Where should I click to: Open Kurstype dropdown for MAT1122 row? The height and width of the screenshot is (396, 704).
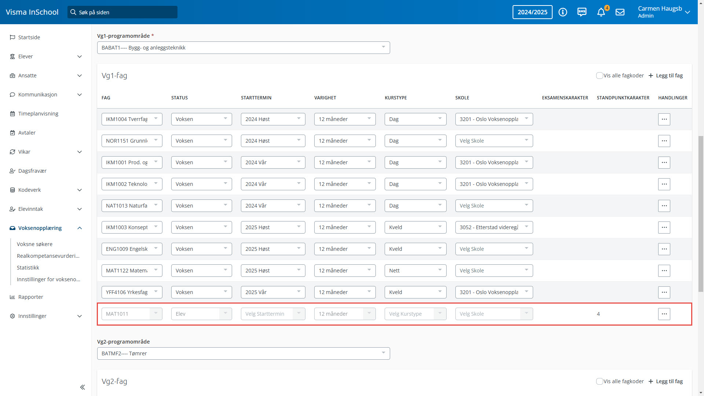pyautogui.click(x=415, y=271)
